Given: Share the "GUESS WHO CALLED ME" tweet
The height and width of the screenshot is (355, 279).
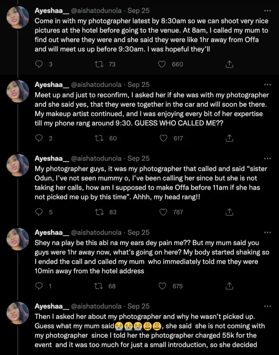Looking at the screenshot, I should tap(229, 138).
